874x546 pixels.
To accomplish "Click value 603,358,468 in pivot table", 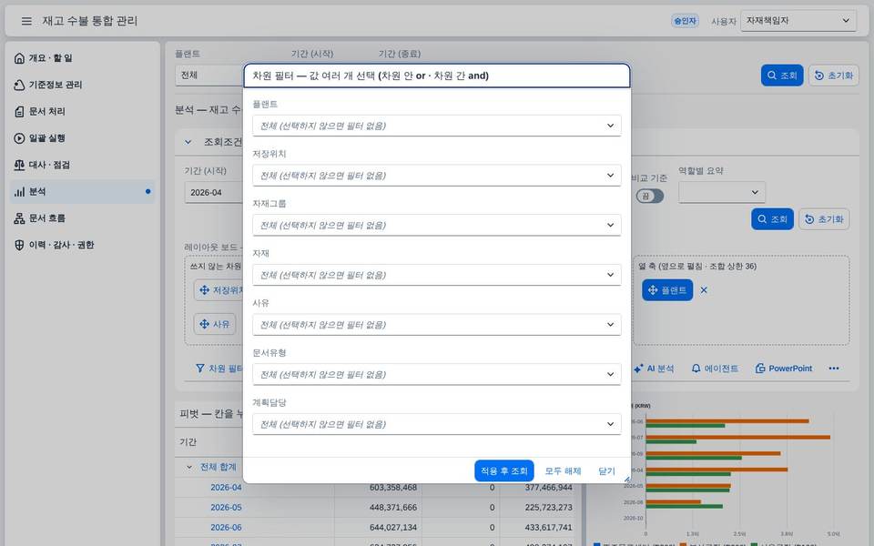I will click(393, 488).
